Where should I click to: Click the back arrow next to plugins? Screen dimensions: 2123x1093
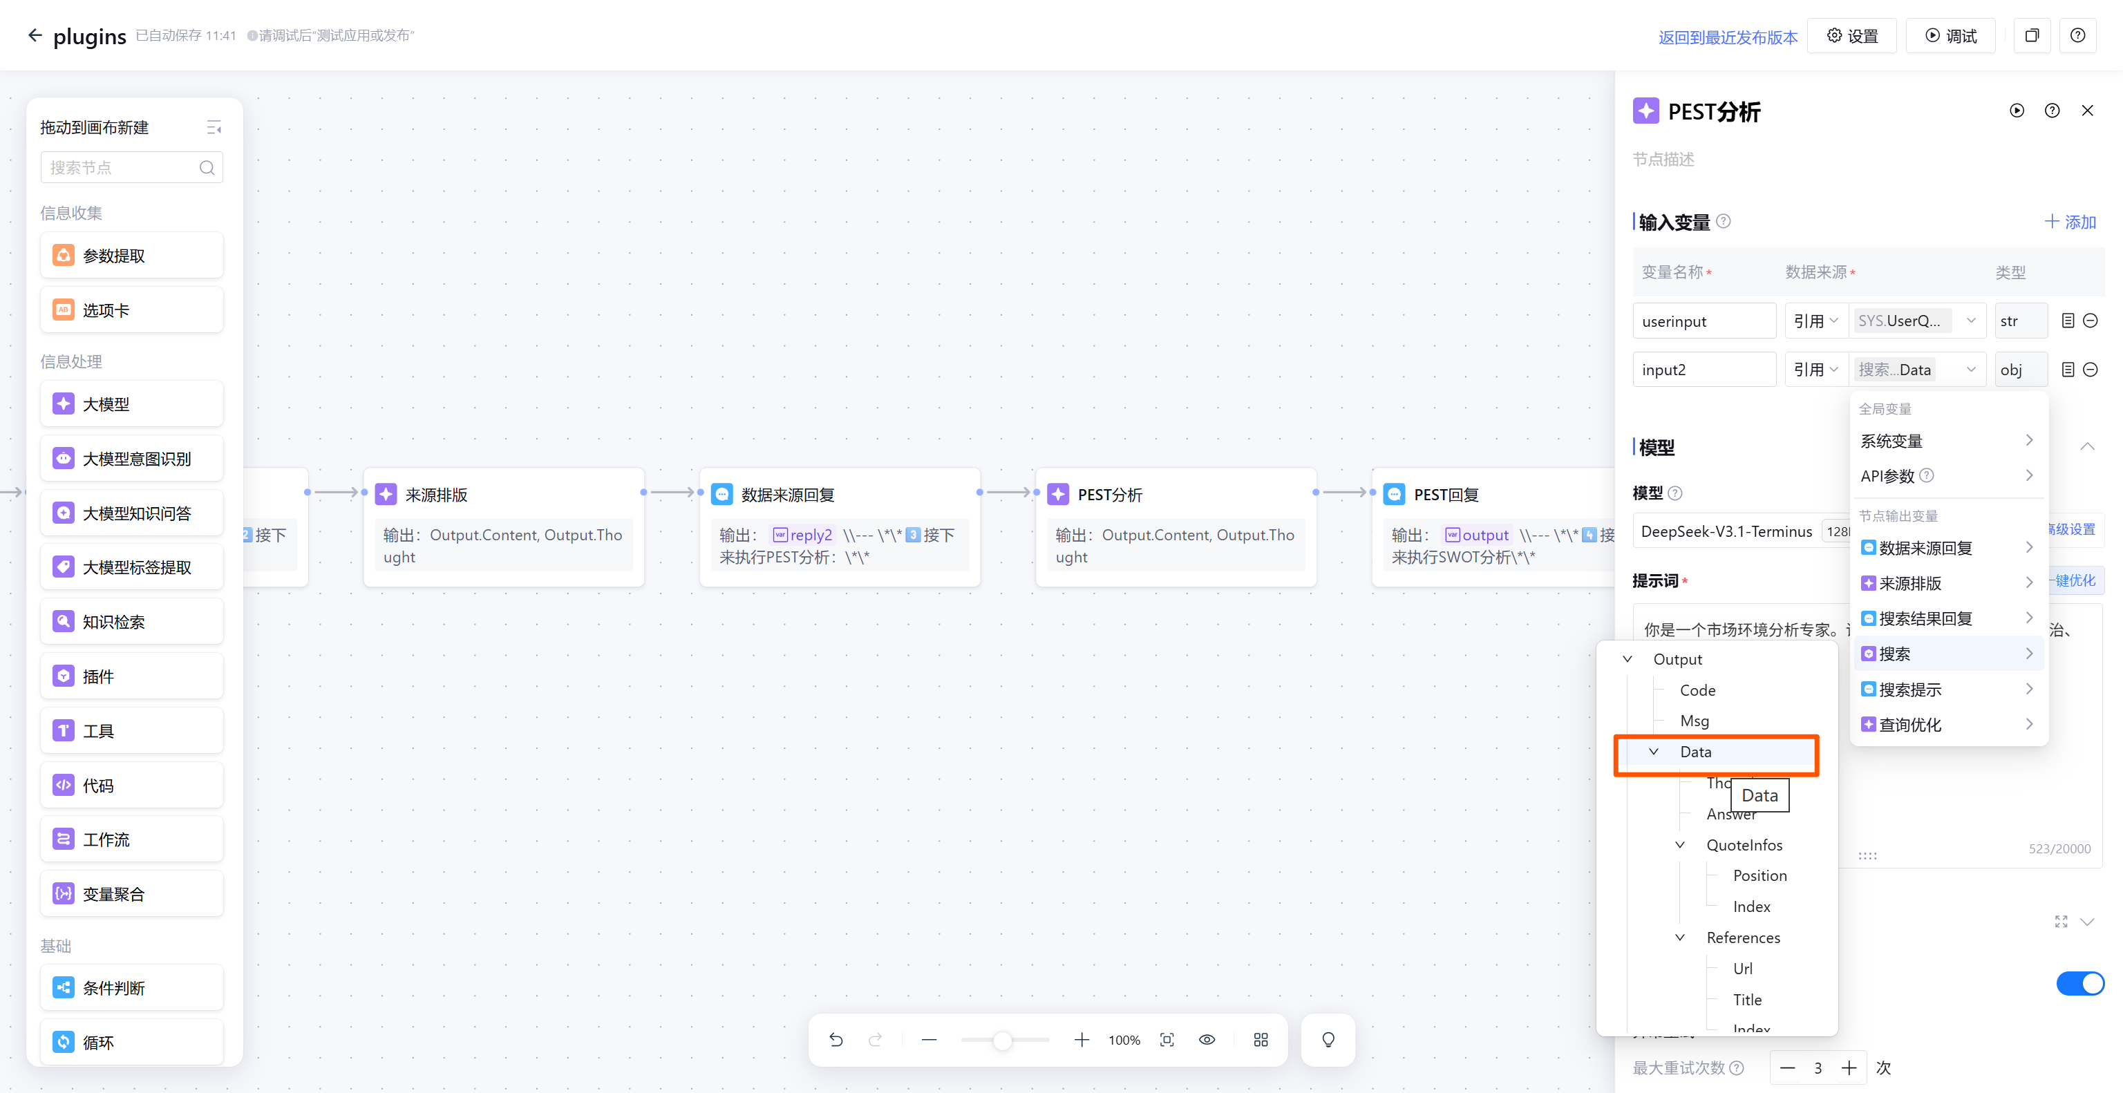pos(35,35)
